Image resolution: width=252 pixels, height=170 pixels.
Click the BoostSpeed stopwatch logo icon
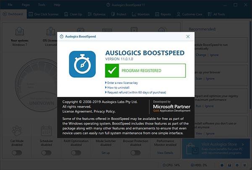click(x=82, y=64)
